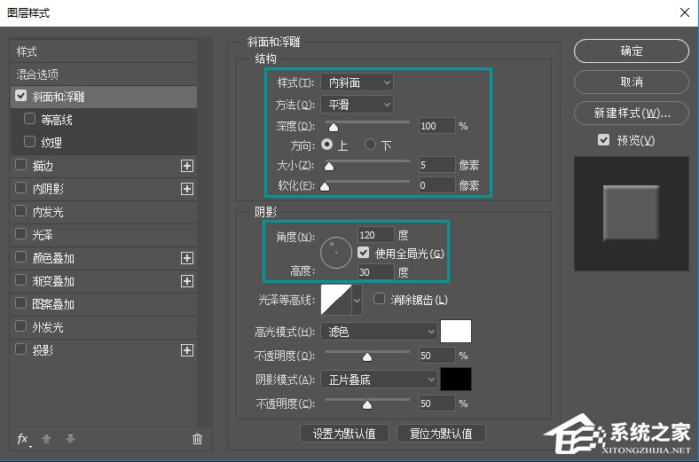Toggle 使用全局光 checkbox

364,253
